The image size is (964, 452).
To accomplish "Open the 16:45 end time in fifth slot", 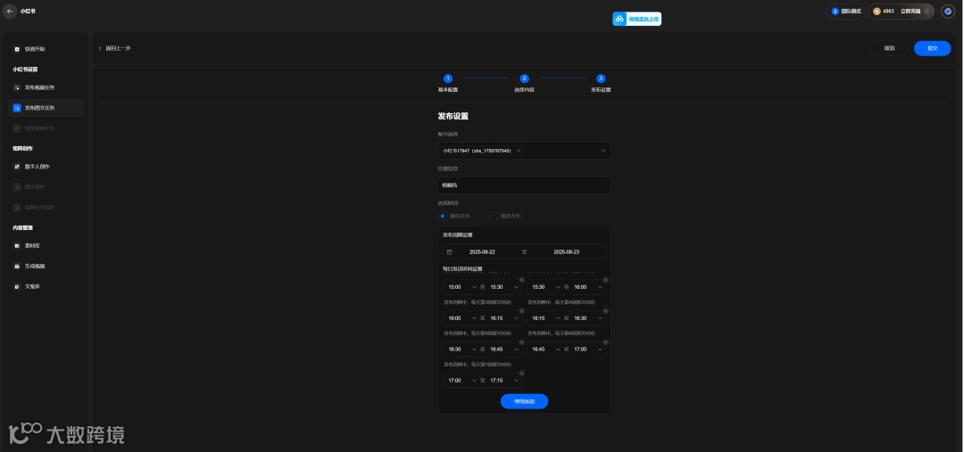I will (504, 349).
